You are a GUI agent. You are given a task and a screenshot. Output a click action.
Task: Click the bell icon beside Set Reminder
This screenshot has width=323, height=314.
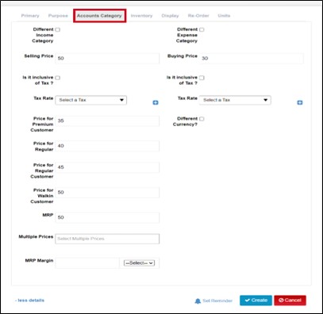coord(198,301)
